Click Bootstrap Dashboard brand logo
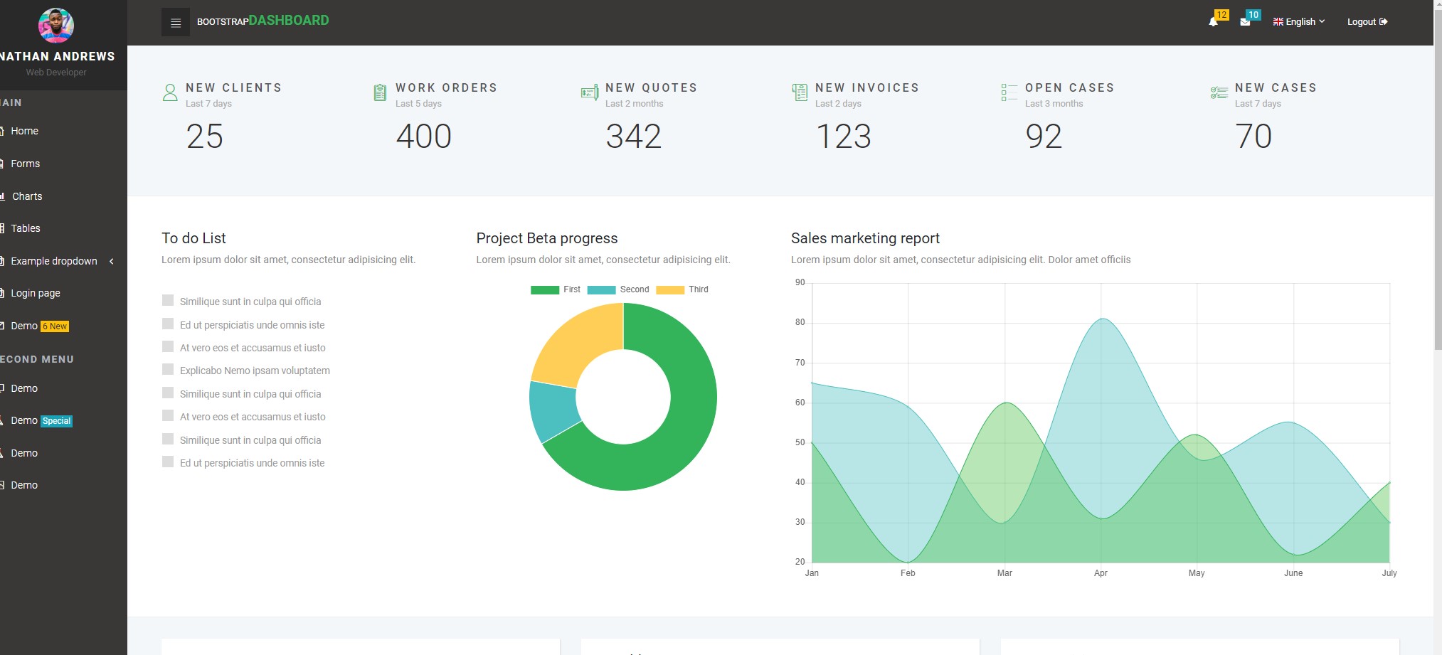Screen dimensions: 1442x655 click(x=263, y=21)
